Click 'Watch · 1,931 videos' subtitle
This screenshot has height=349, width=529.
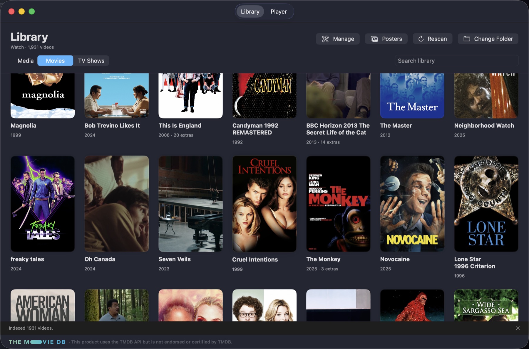pyautogui.click(x=32, y=47)
